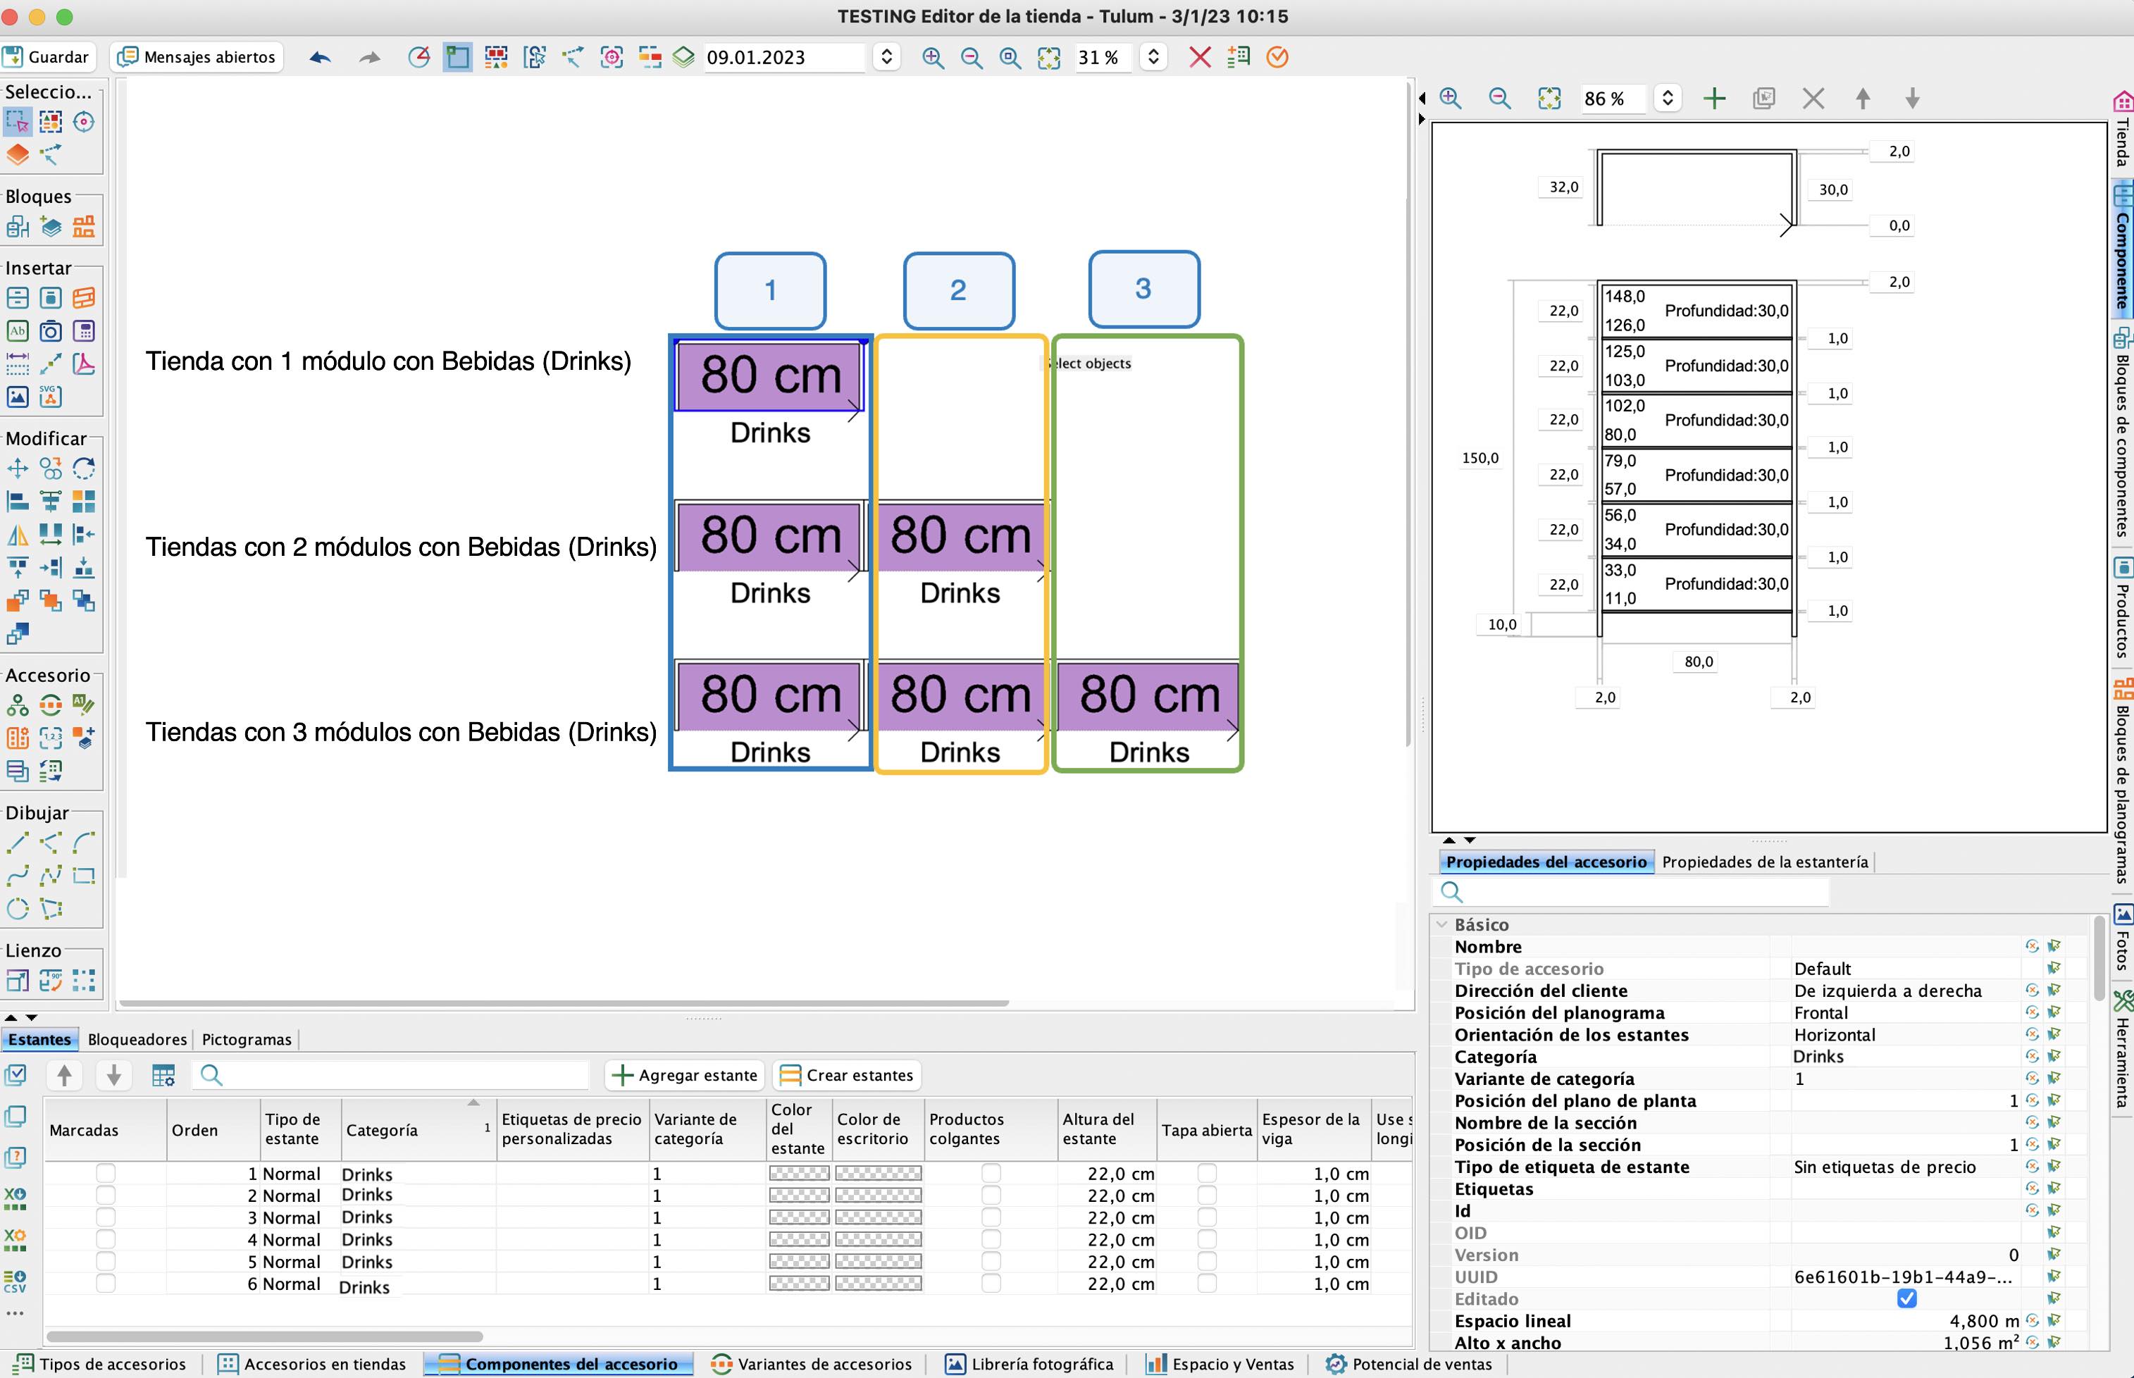Switch to the Pictogramas tab
Image resolution: width=2134 pixels, height=1378 pixels.
click(246, 1039)
